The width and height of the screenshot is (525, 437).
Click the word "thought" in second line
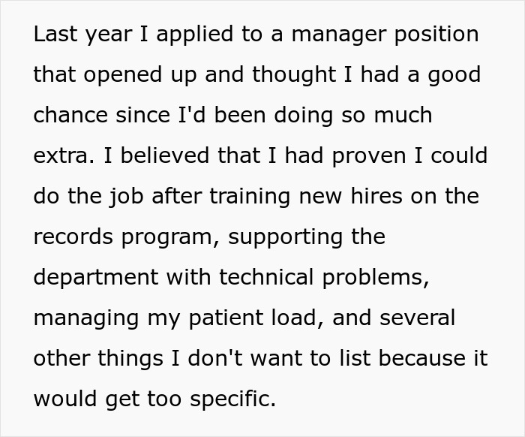(x=294, y=76)
